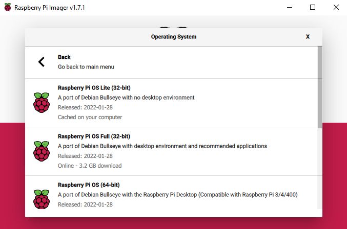The height and width of the screenshot is (229, 347).
Task: Click the Operating System dialog title
Action: (173, 37)
